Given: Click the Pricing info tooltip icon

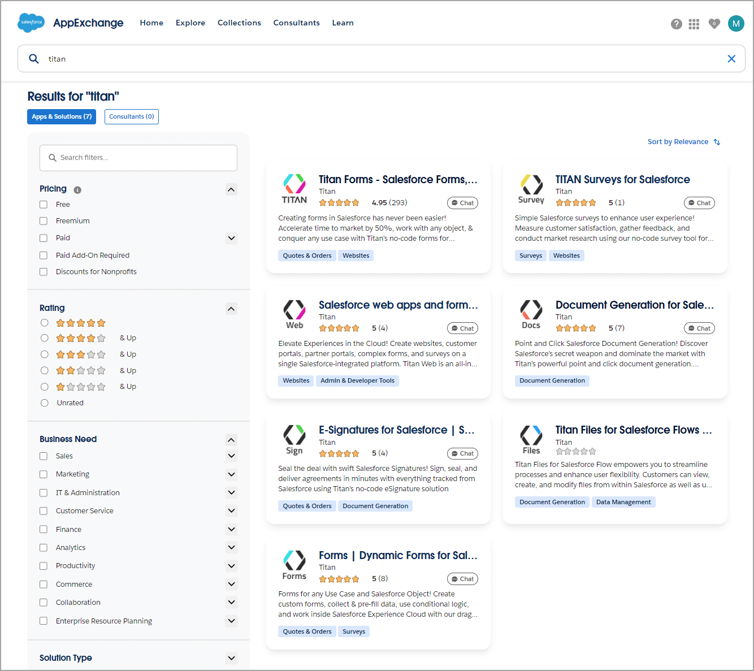Looking at the screenshot, I should tap(77, 189).
